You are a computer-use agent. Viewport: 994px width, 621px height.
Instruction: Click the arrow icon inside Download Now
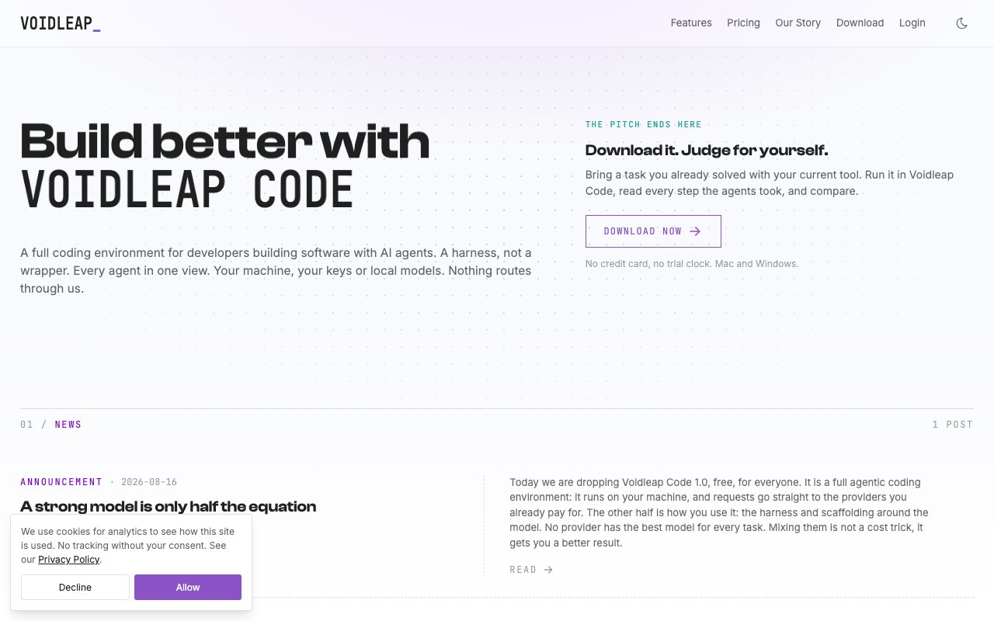click(x=695, y=231)
